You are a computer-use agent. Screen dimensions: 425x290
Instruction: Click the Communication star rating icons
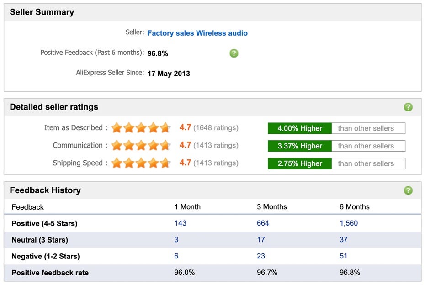tap(141, 146)
